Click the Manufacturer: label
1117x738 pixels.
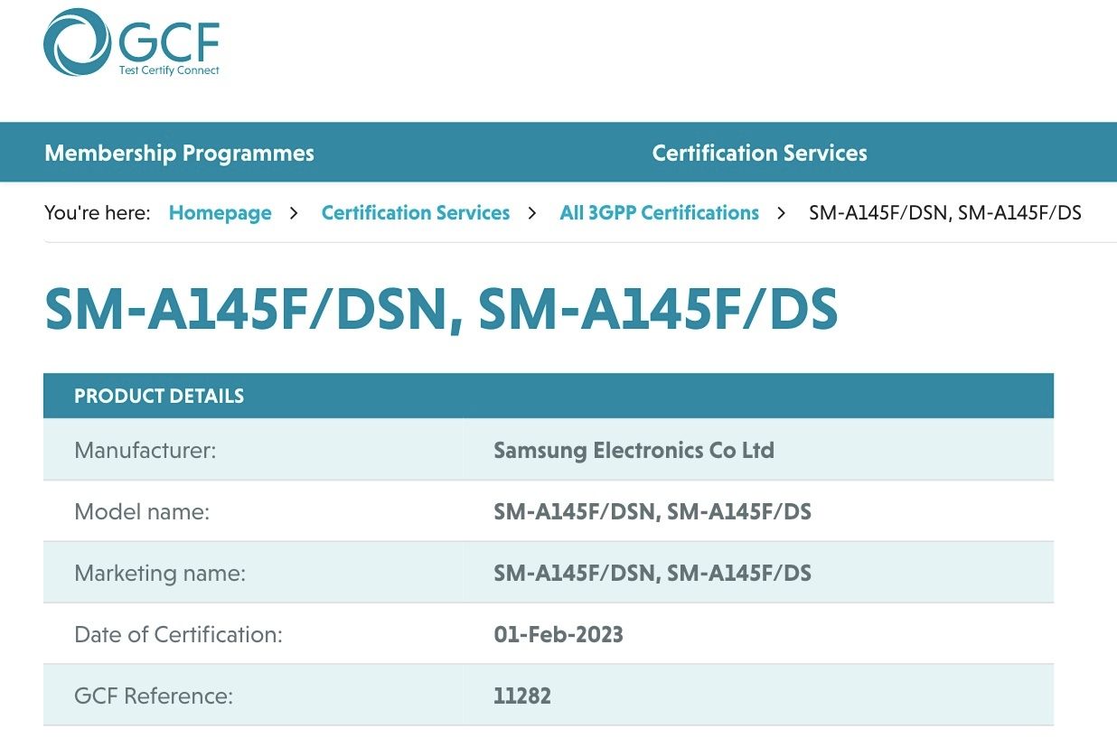pyautogui.click(x=145, y=450)
